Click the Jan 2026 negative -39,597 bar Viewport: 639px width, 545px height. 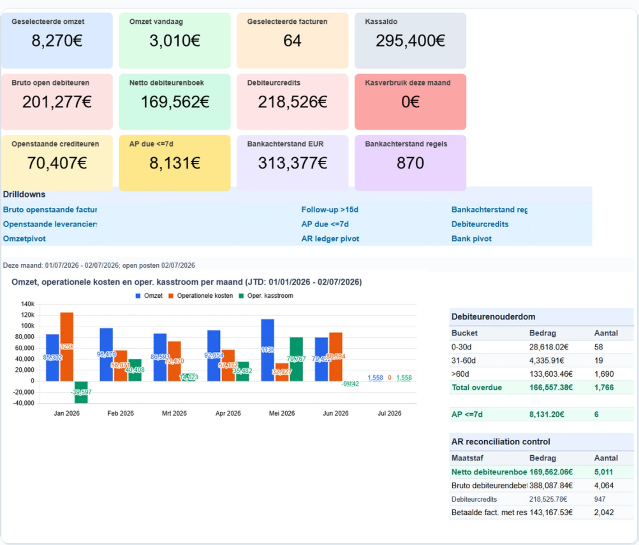click(x=81, y=392)
